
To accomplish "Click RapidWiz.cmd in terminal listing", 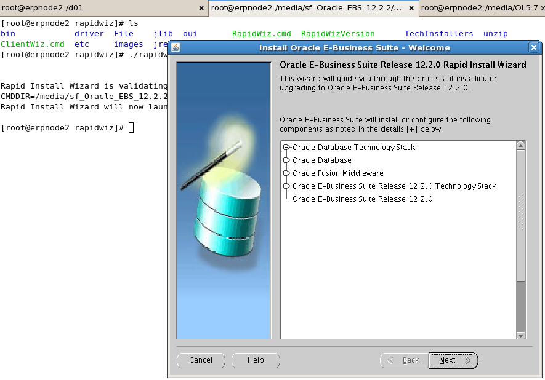I will (x=261, y=34).
